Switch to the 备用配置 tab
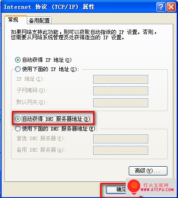178x198 pixels. [39, 20]
